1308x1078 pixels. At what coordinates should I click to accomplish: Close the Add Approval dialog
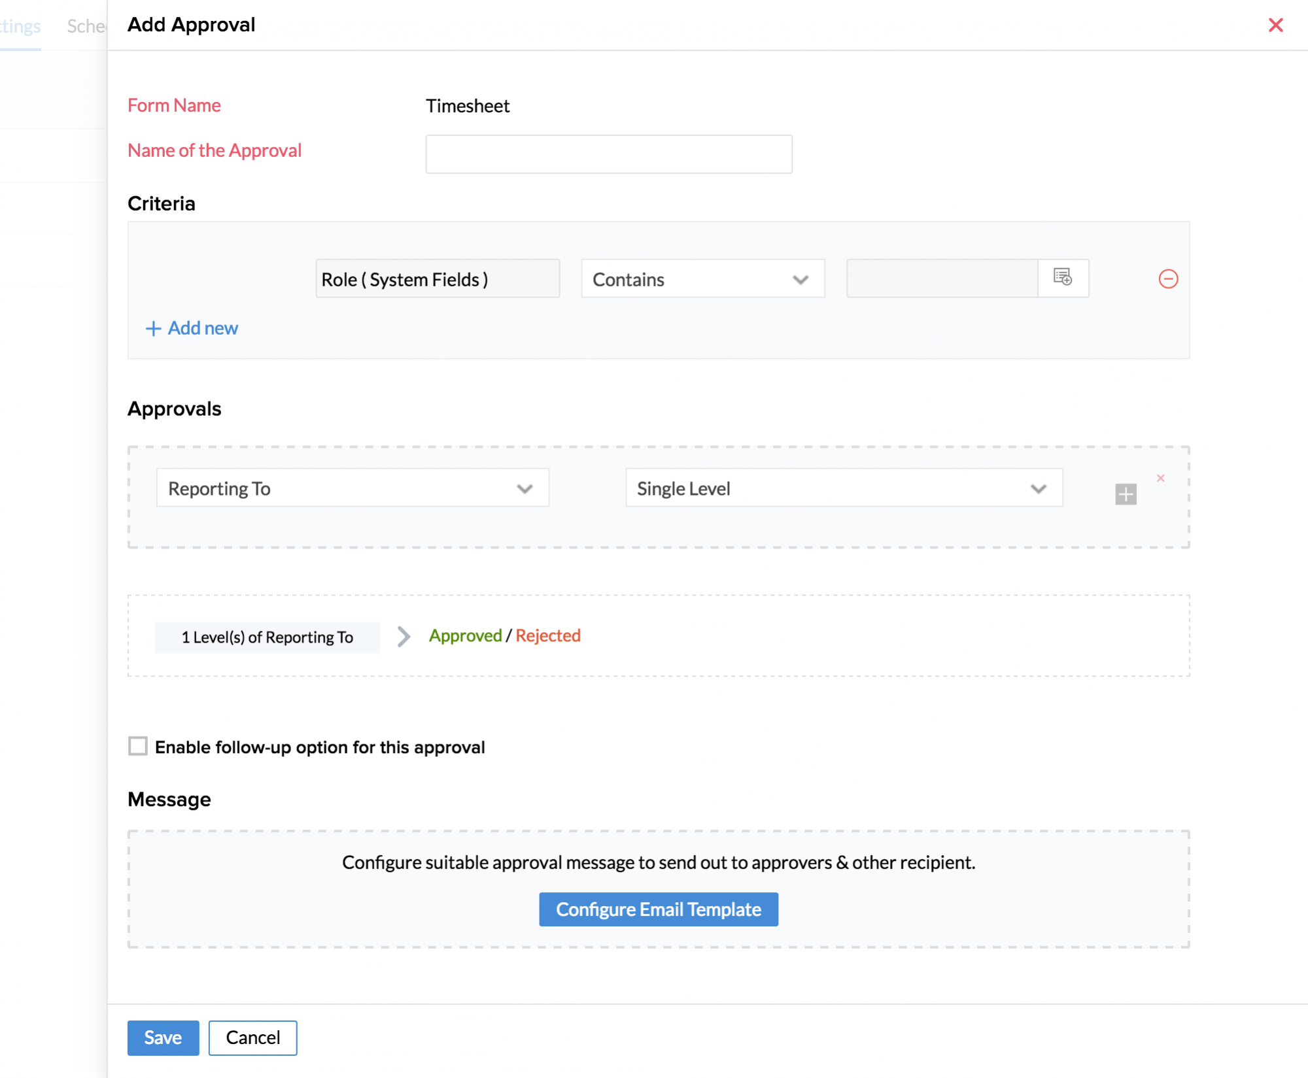tap(1275, 25)
